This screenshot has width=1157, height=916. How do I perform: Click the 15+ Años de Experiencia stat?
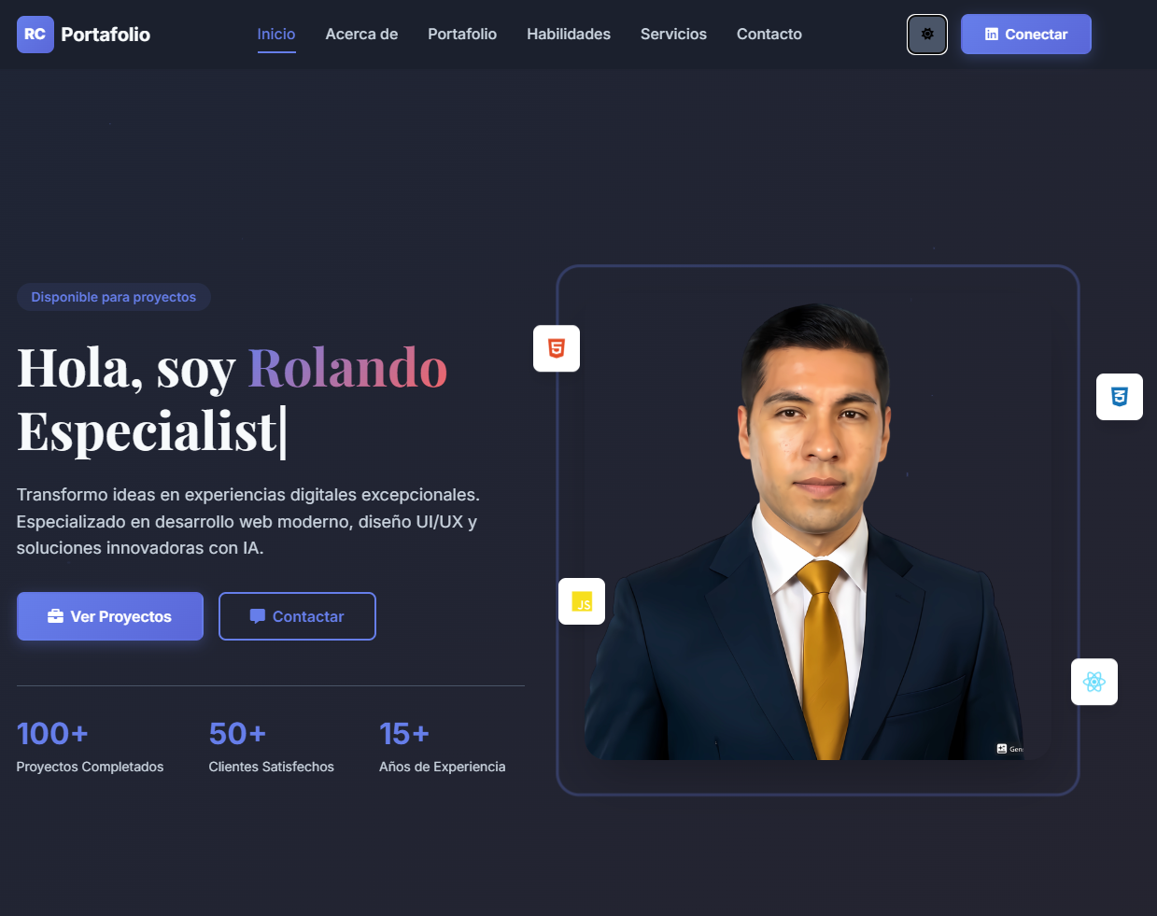[442, 746]
